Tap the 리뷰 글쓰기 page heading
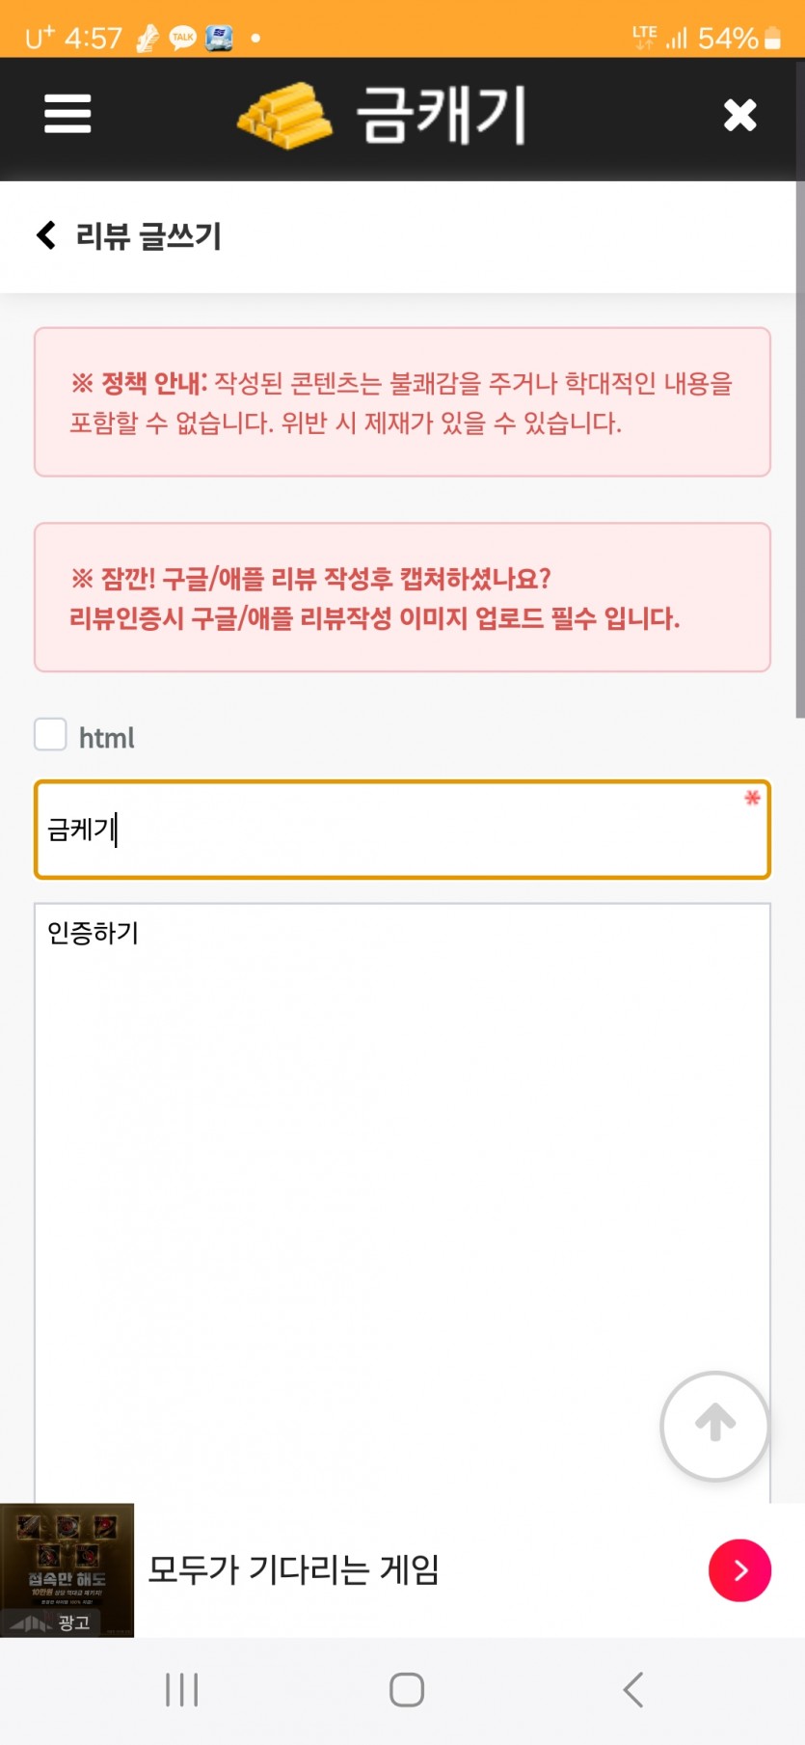Screen dimensions: 805x1745 tap(148, 235)
